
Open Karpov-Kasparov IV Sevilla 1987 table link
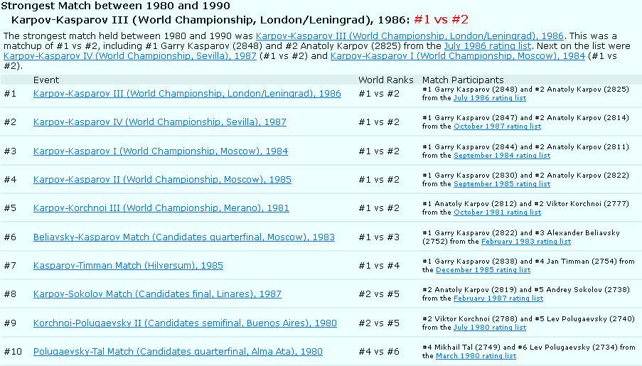click(159, 122)
